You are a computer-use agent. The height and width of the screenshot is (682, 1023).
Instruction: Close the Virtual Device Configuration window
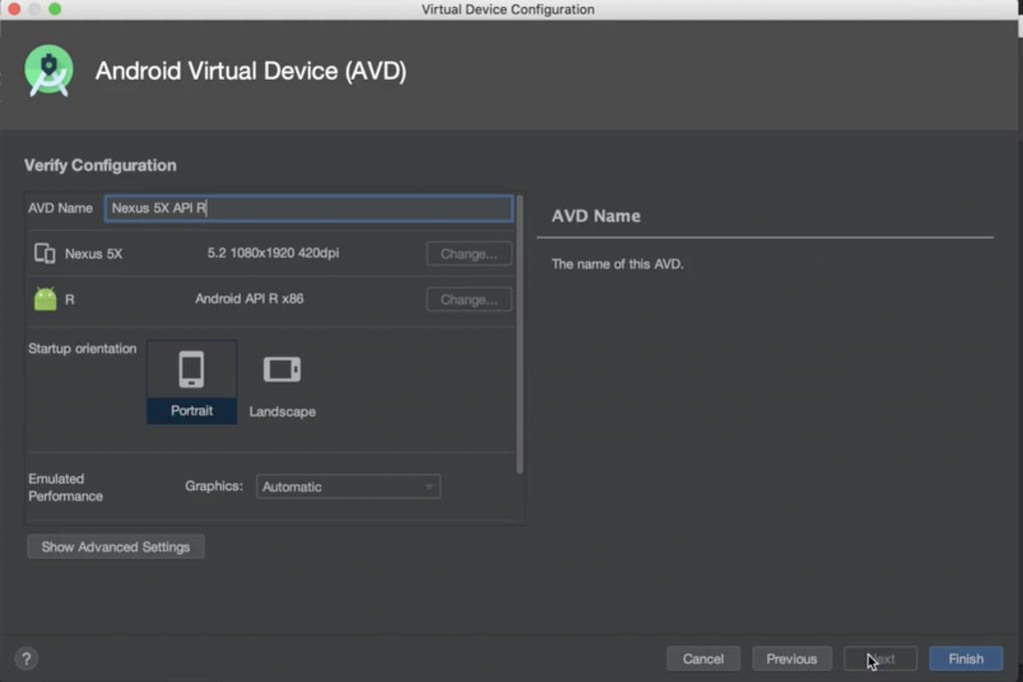pyautogui.click(x=14, y=9)
